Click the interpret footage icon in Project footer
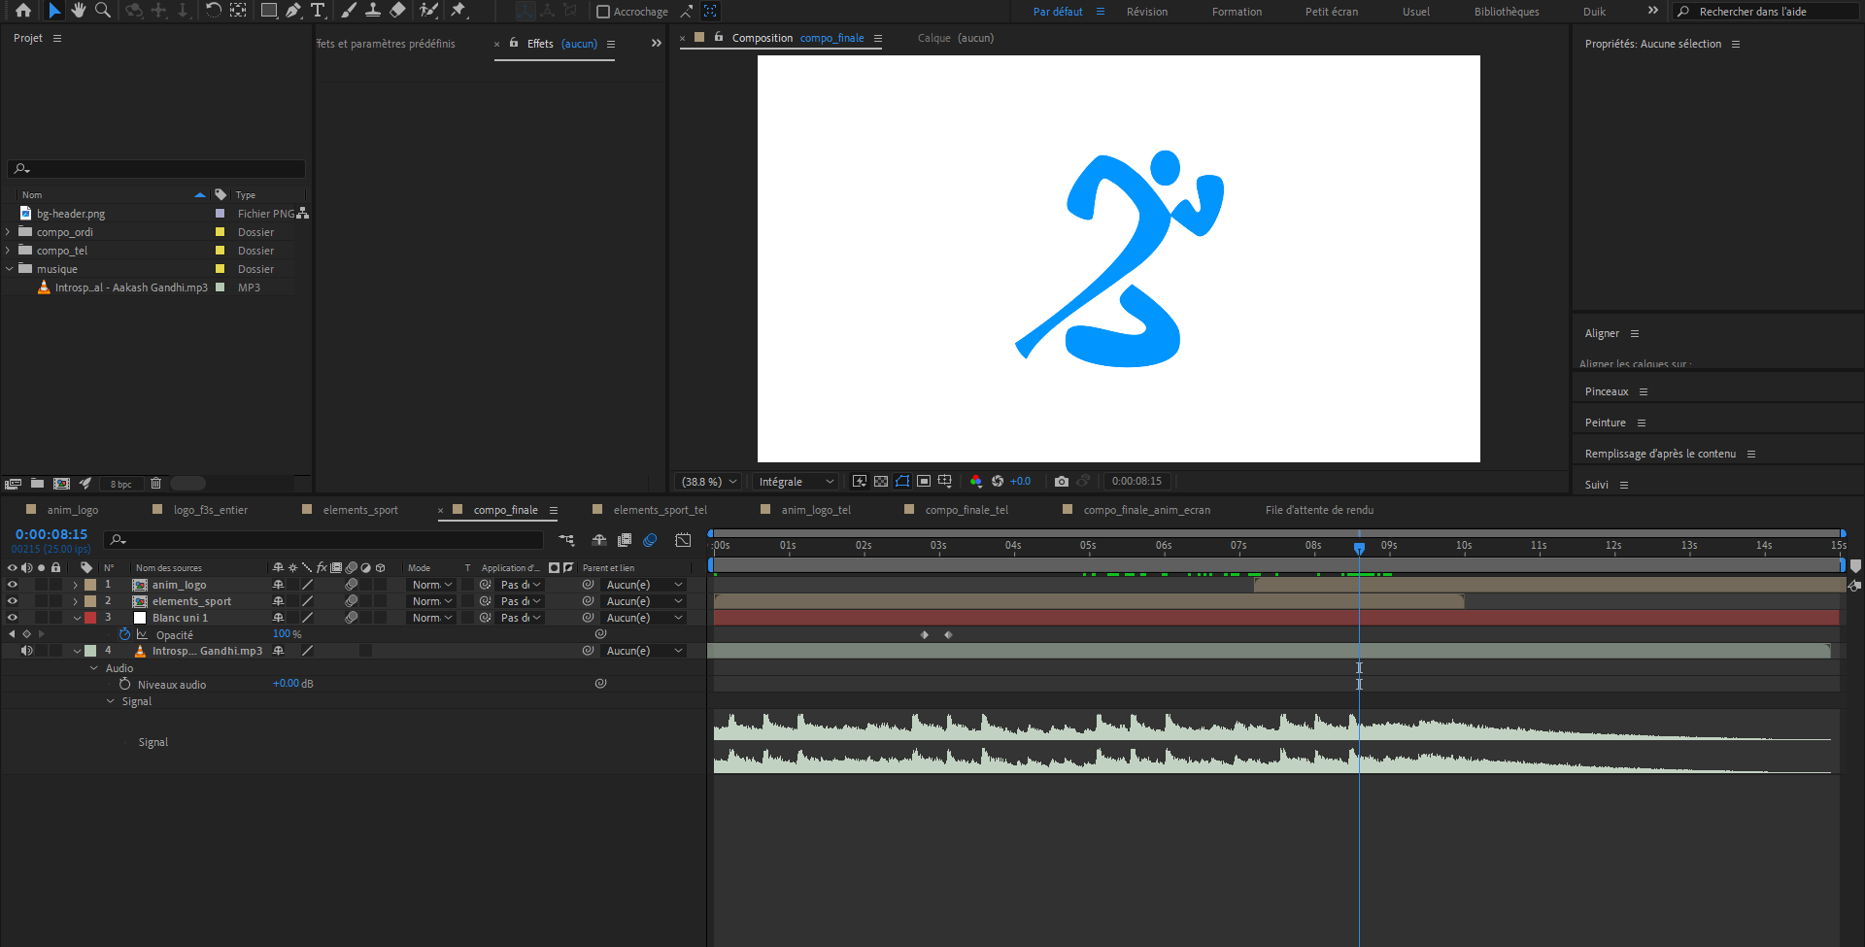This screenshot has width=1865, height=947. pos(13,483)
